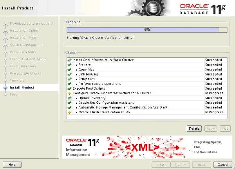
Task: Click the green check next to Setup files
Action: tap(69, 79)
